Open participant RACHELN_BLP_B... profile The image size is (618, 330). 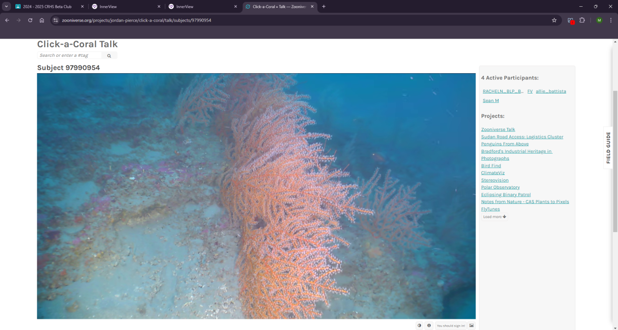503,91
